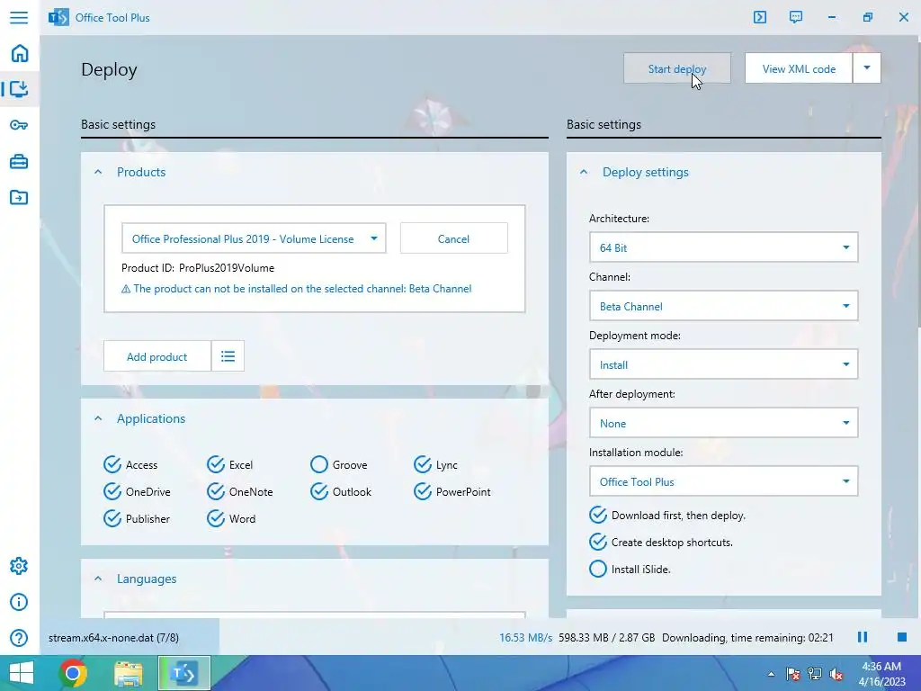The width and height of the screenshot is (921, 691).
Task: Uncheck the Lync application
Action: point(435,465)
